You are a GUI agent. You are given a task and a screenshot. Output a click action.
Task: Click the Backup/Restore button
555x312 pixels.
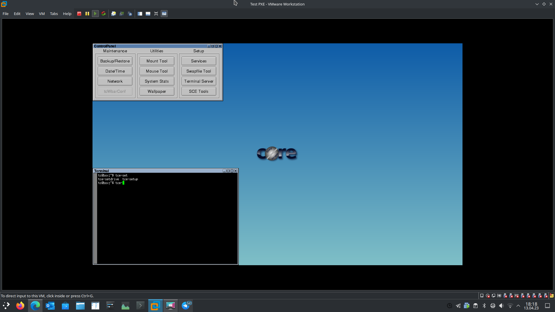pos(115,61)
